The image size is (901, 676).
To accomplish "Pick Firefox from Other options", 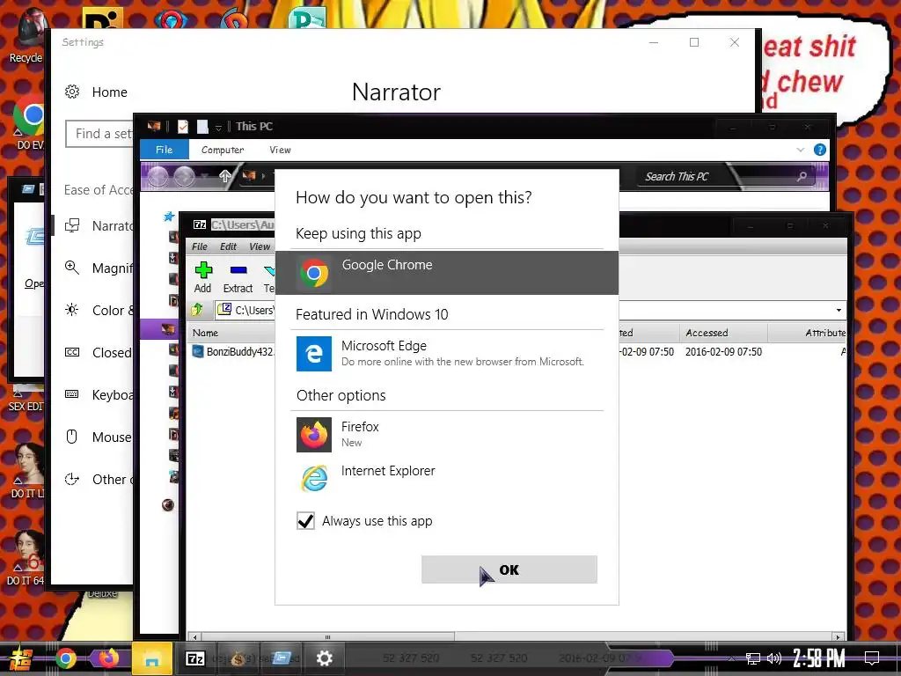I will (447, 435).
